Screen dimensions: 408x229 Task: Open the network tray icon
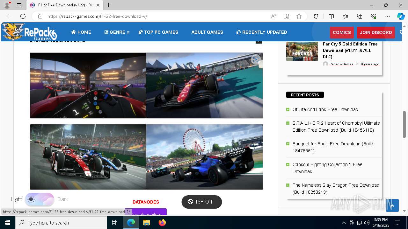point(359,223)
